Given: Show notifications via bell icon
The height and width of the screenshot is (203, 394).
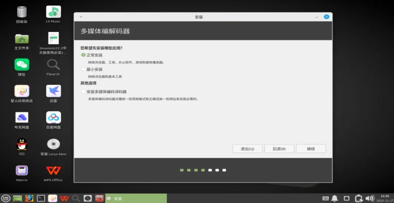Looking at the screenshot, I should 335,198.
